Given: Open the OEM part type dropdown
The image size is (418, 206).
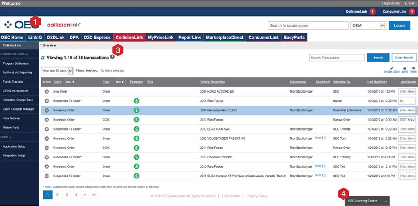Looking at the screenshot, I should [x=368, y=25].
